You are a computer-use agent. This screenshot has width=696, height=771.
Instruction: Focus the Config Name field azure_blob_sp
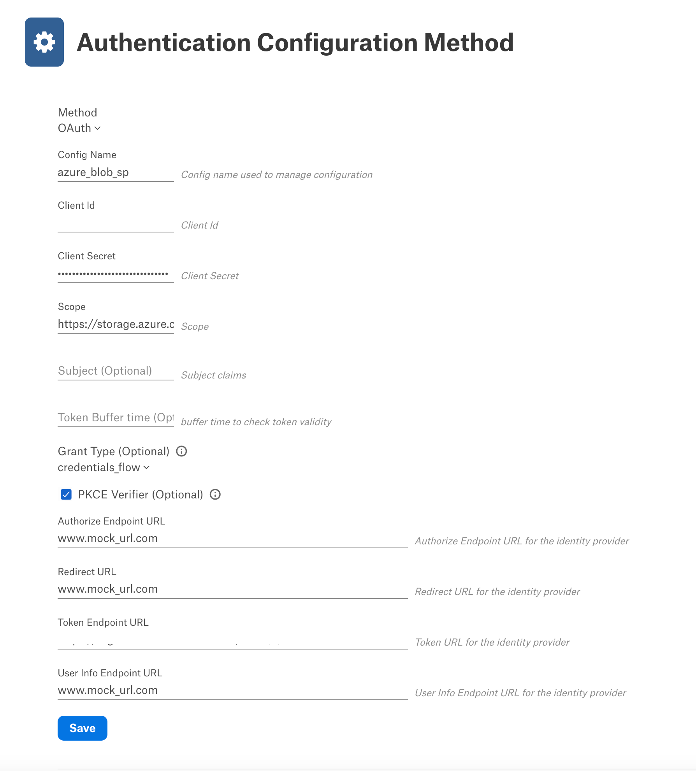coord(116,173)
